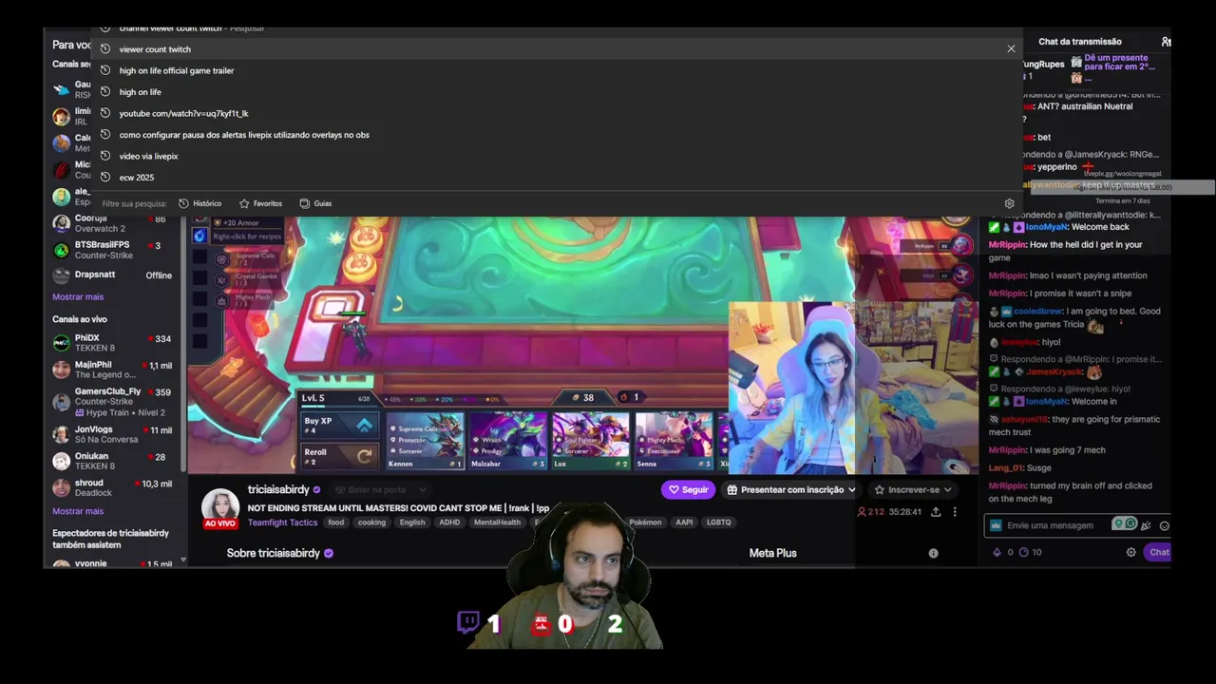Click Seguir button to follow channel
This screenshot has height=684, width=1216.
pos(688,489)
